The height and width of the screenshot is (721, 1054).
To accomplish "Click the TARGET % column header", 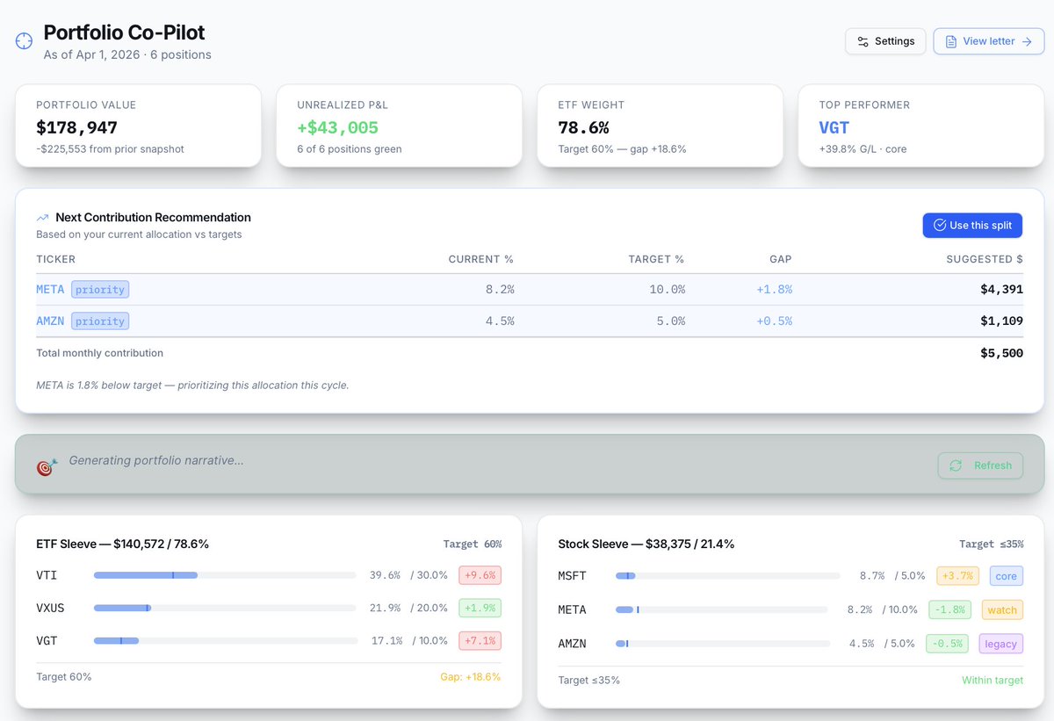I will pyautogui.click(x=656, y=259).
